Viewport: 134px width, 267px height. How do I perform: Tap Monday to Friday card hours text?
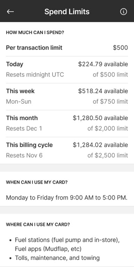point(67,198)
